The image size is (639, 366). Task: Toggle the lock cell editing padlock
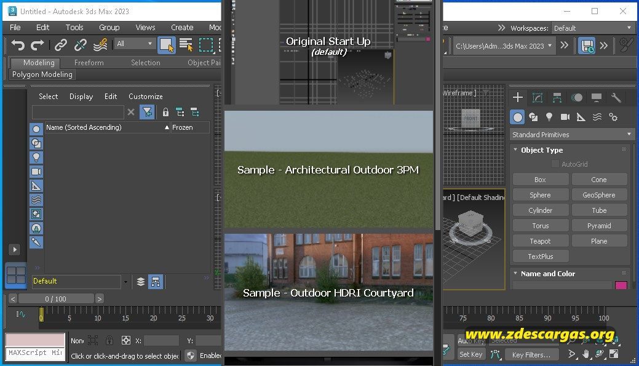(165, 112)
